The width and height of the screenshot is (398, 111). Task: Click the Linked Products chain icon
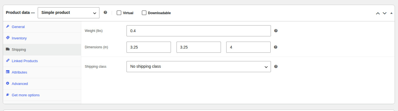8,61
